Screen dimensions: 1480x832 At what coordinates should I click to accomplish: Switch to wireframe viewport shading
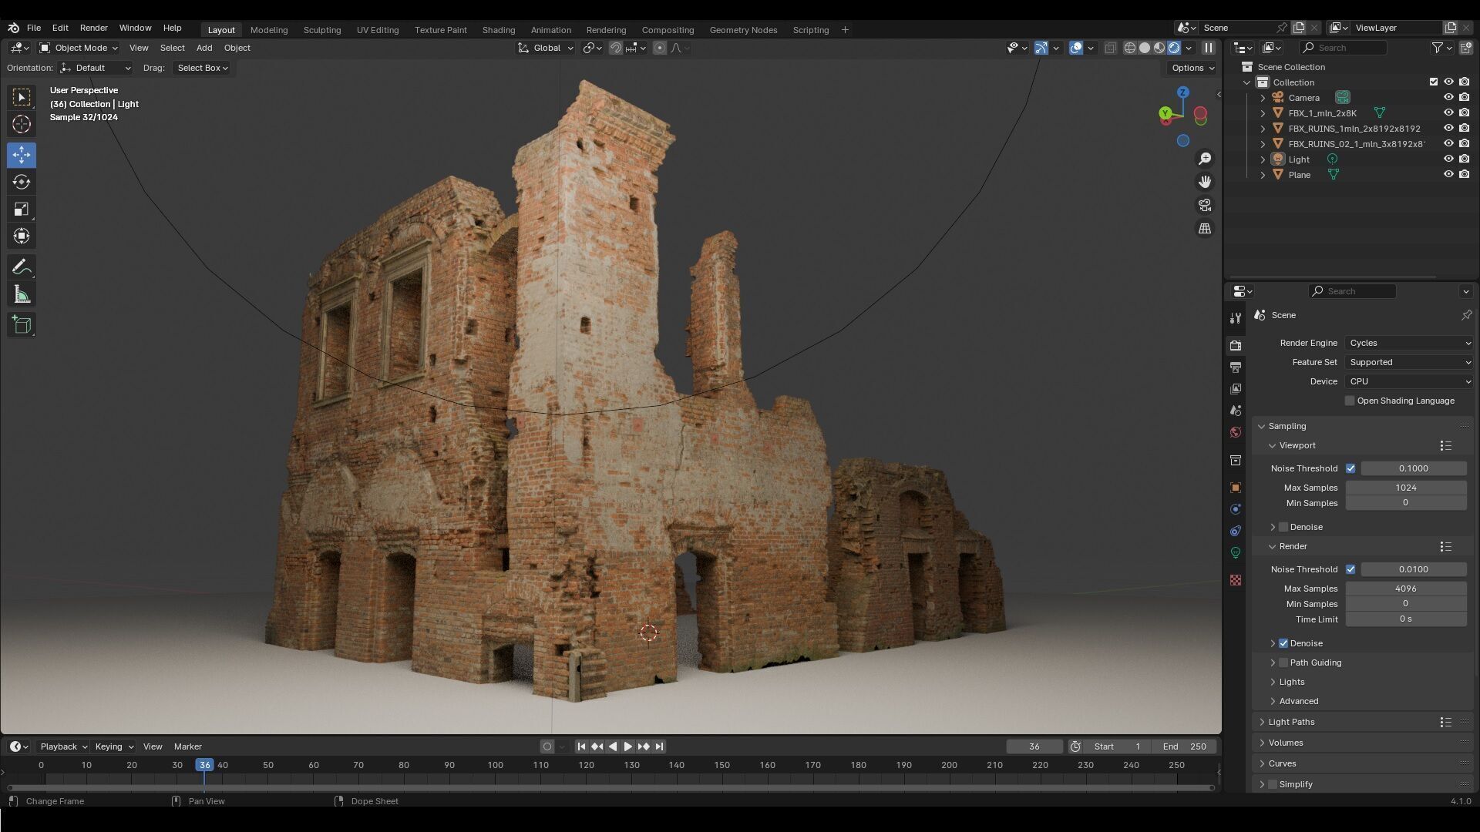point(1130,48)
